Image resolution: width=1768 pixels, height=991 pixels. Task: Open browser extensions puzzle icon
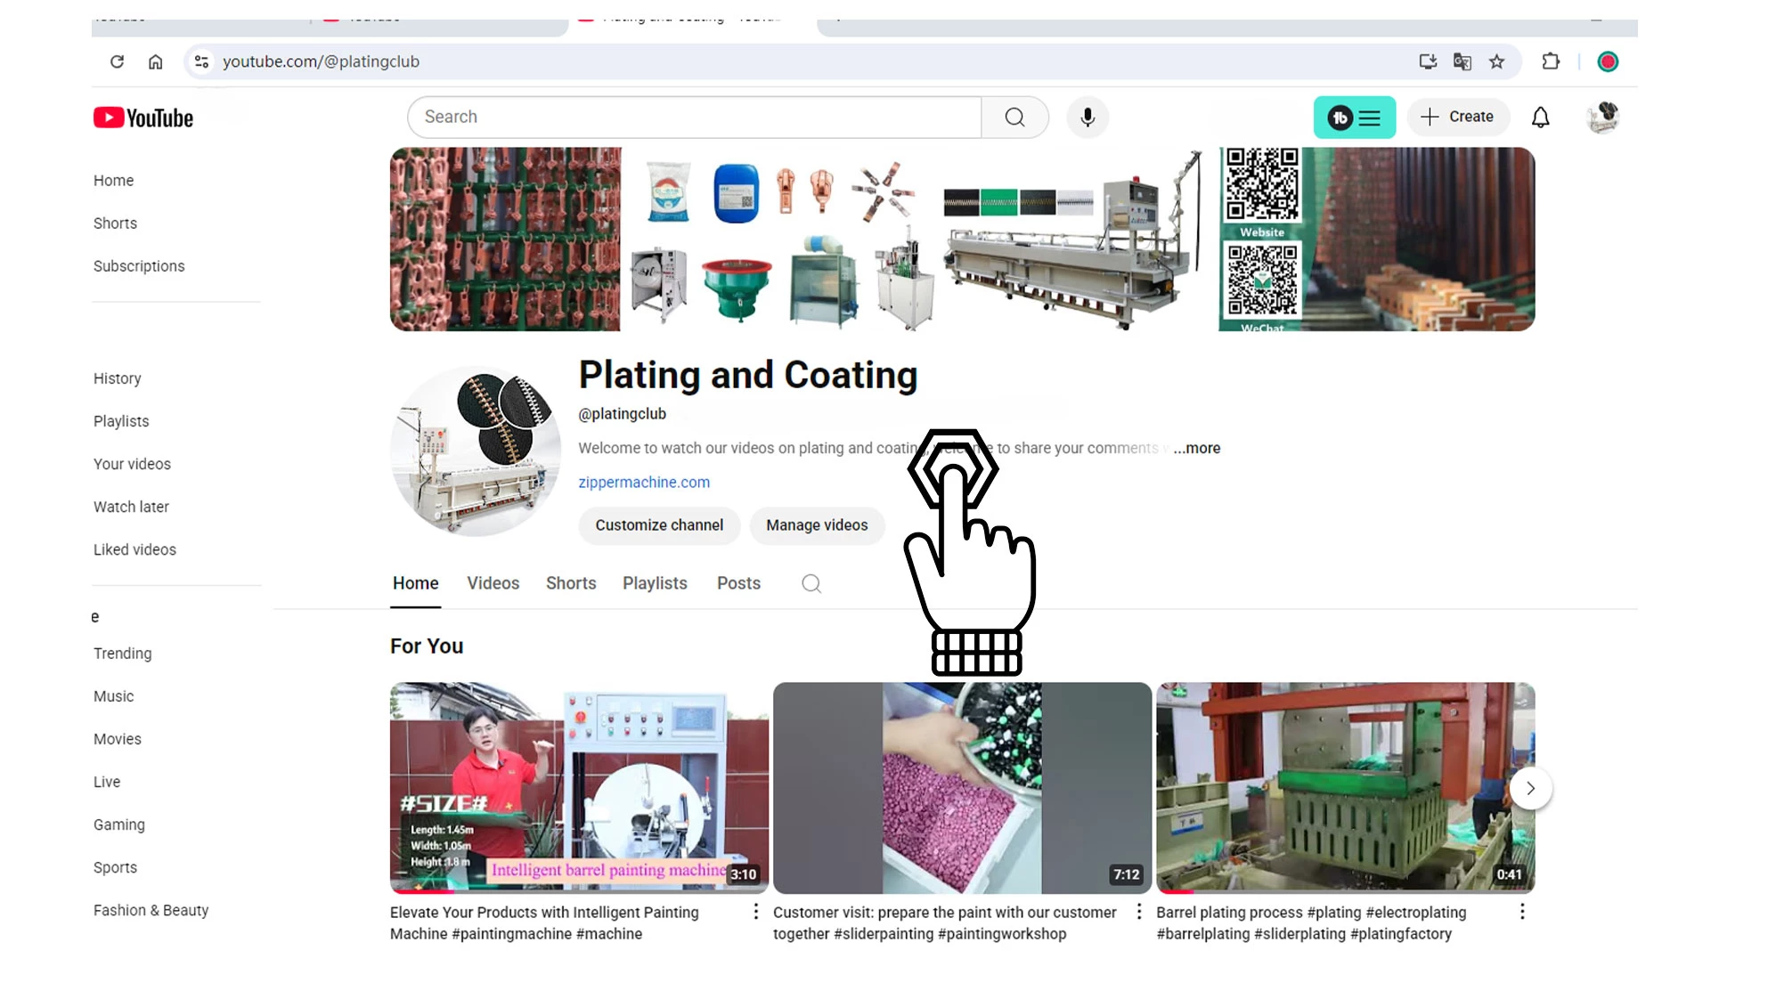click(x=1551, y=61)
